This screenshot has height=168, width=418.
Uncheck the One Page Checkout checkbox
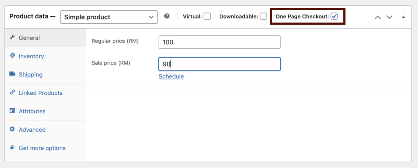tap(334, 17)
